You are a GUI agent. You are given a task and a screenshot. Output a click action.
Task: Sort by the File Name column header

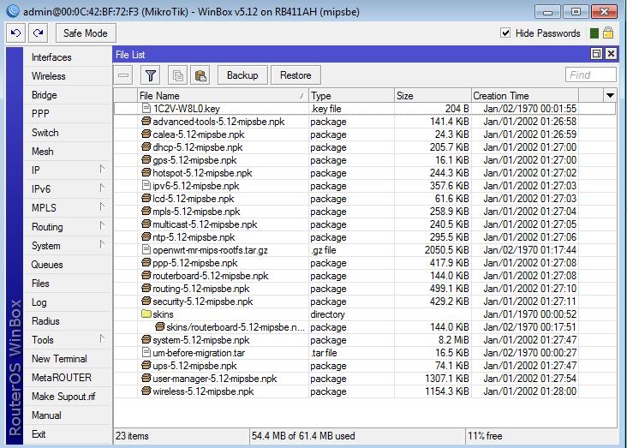click(x=223, y=96)
